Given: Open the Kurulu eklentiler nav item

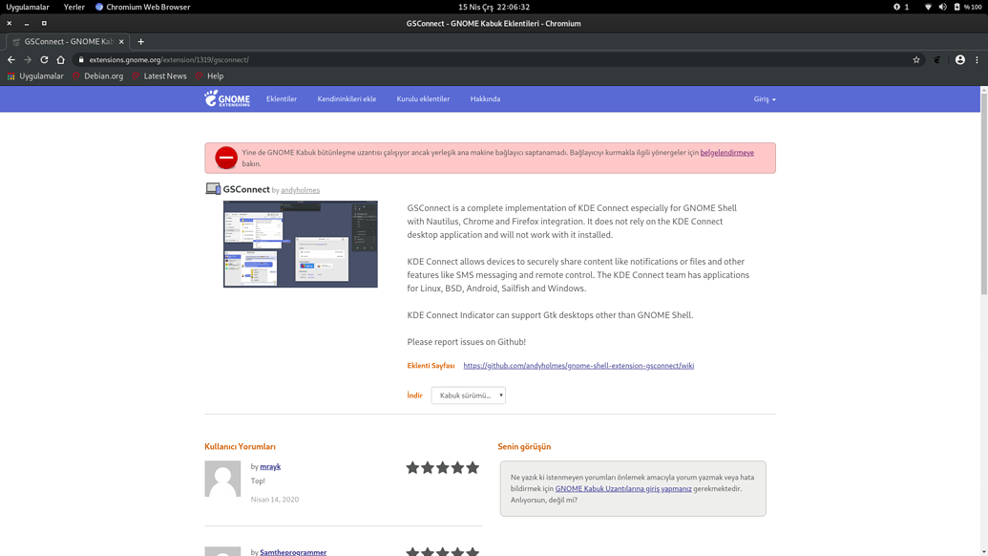Looking at the screenshot, I should point(423,99).
